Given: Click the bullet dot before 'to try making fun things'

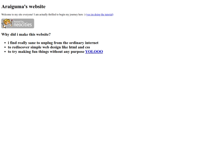Looking at the screenshot, I should click(5, 52).
